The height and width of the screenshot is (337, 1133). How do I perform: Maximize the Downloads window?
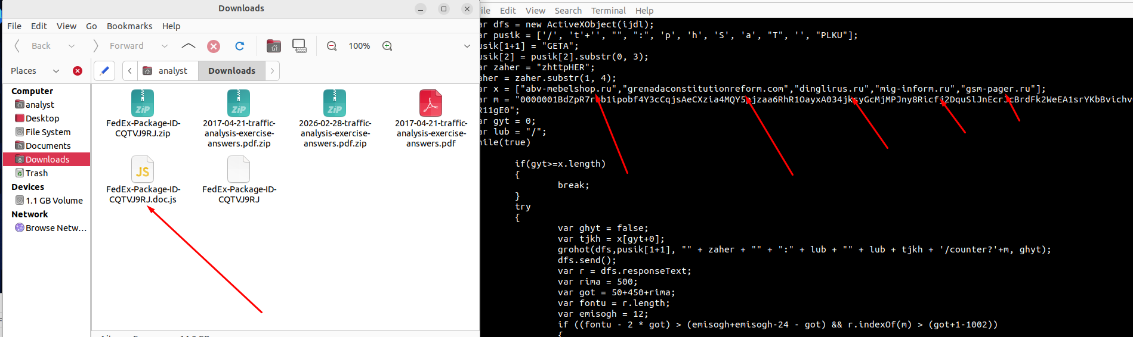[444, 9]
